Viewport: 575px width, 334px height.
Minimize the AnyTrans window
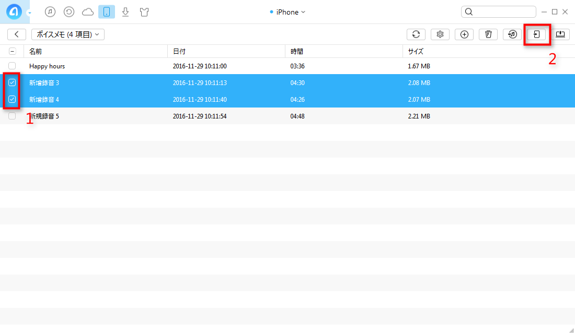pyautogui.click(x=544, y=12)
